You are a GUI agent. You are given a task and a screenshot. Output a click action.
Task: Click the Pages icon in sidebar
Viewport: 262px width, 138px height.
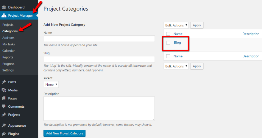pos(4,98)
